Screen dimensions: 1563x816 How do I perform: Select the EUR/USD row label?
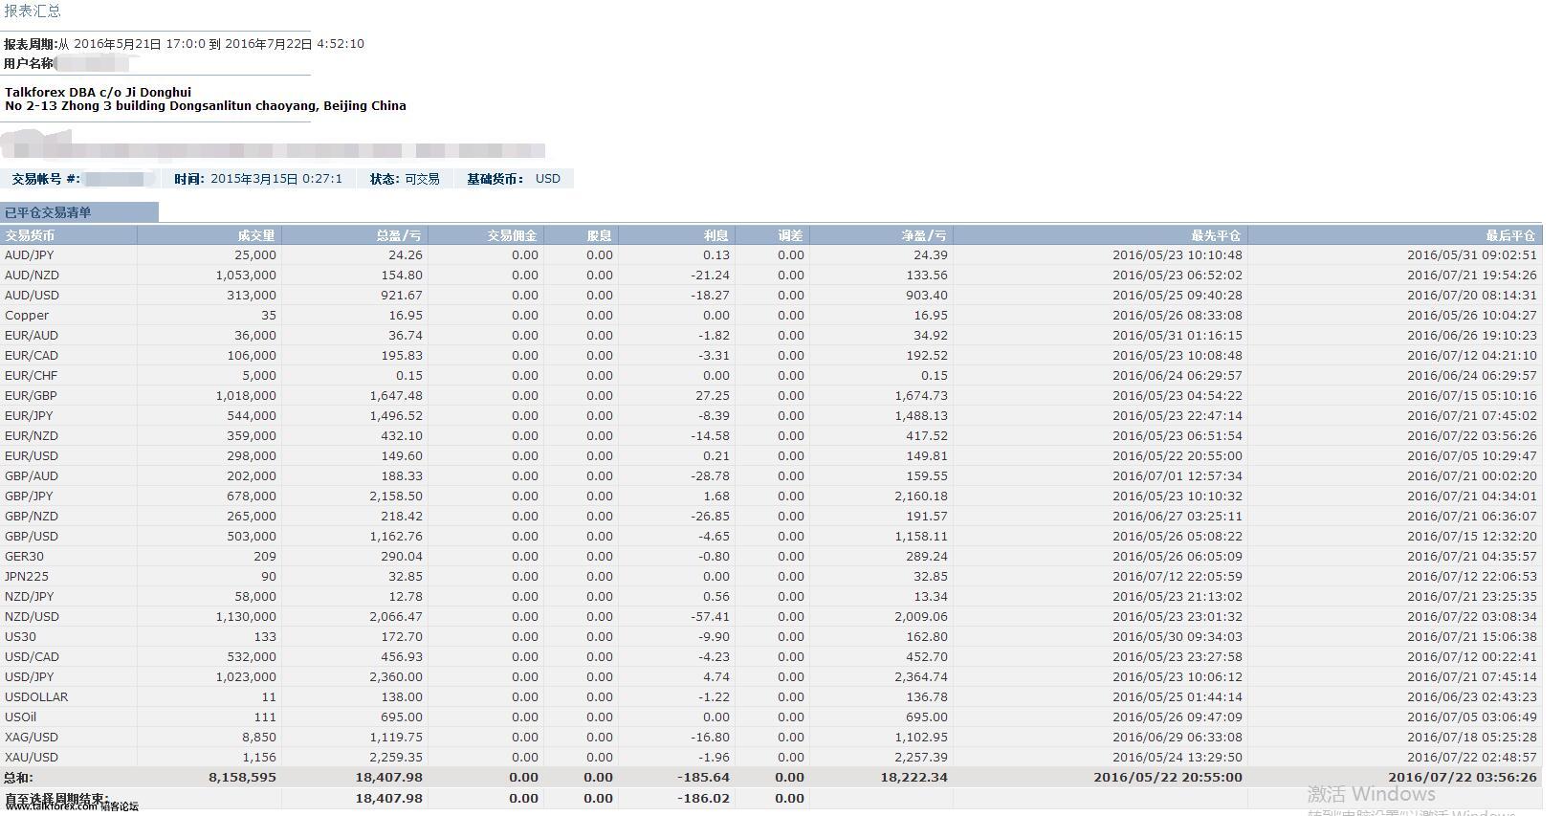click(32, 455)
